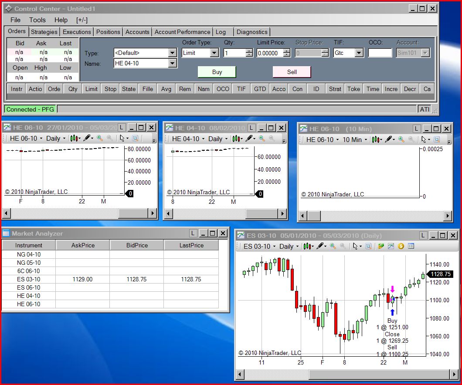This screenshot has width=462, height=385.
Task: Click the L link button in ES 03-10 chart
Action: pyautogui.click(x=423, y=236)
